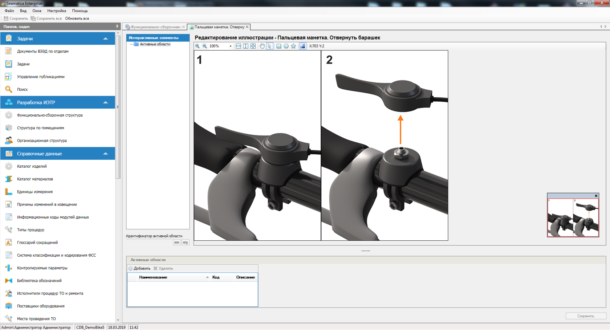Select the hand pan tool
The image size is (610, 330).
[262, 46]
